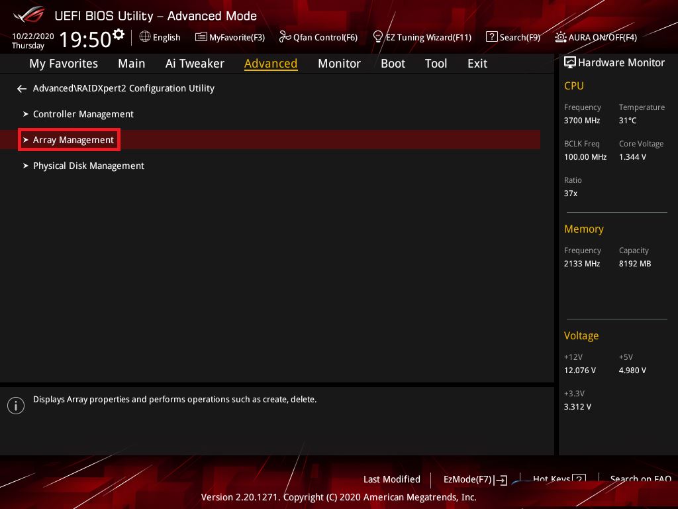The width and height of the screenshot is (678, 509).
Task: Open clock settings via gear icon
Action: click(119, 34)
